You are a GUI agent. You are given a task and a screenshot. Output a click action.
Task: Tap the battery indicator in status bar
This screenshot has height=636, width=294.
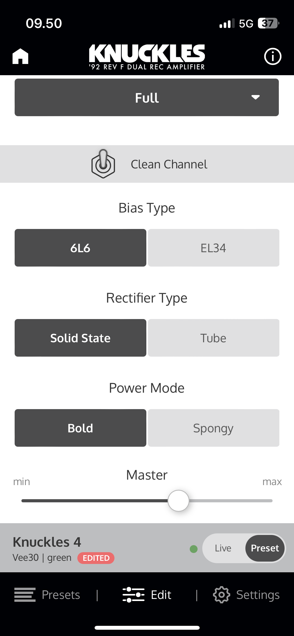(x=268, y=23)
